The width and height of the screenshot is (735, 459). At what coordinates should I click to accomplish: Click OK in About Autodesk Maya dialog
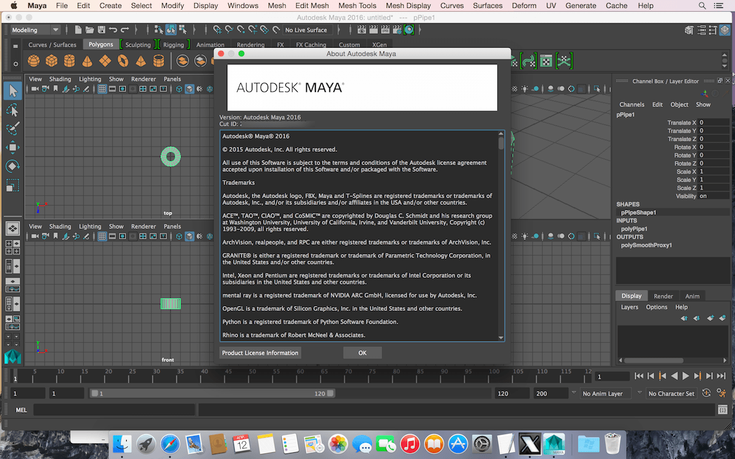point(363,353)
